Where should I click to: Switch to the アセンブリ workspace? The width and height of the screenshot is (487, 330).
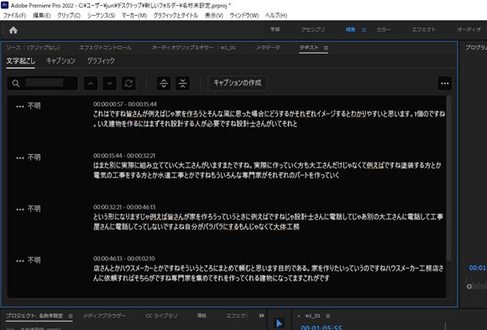point(312,30)
